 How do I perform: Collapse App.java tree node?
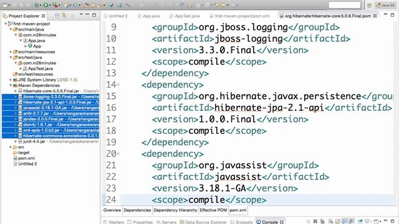pos(21,40)
